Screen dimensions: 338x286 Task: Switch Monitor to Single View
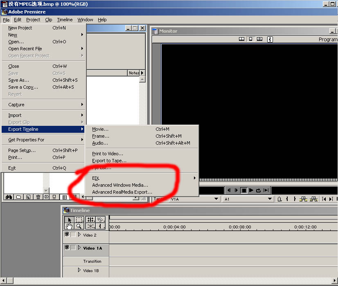[250, 39]
